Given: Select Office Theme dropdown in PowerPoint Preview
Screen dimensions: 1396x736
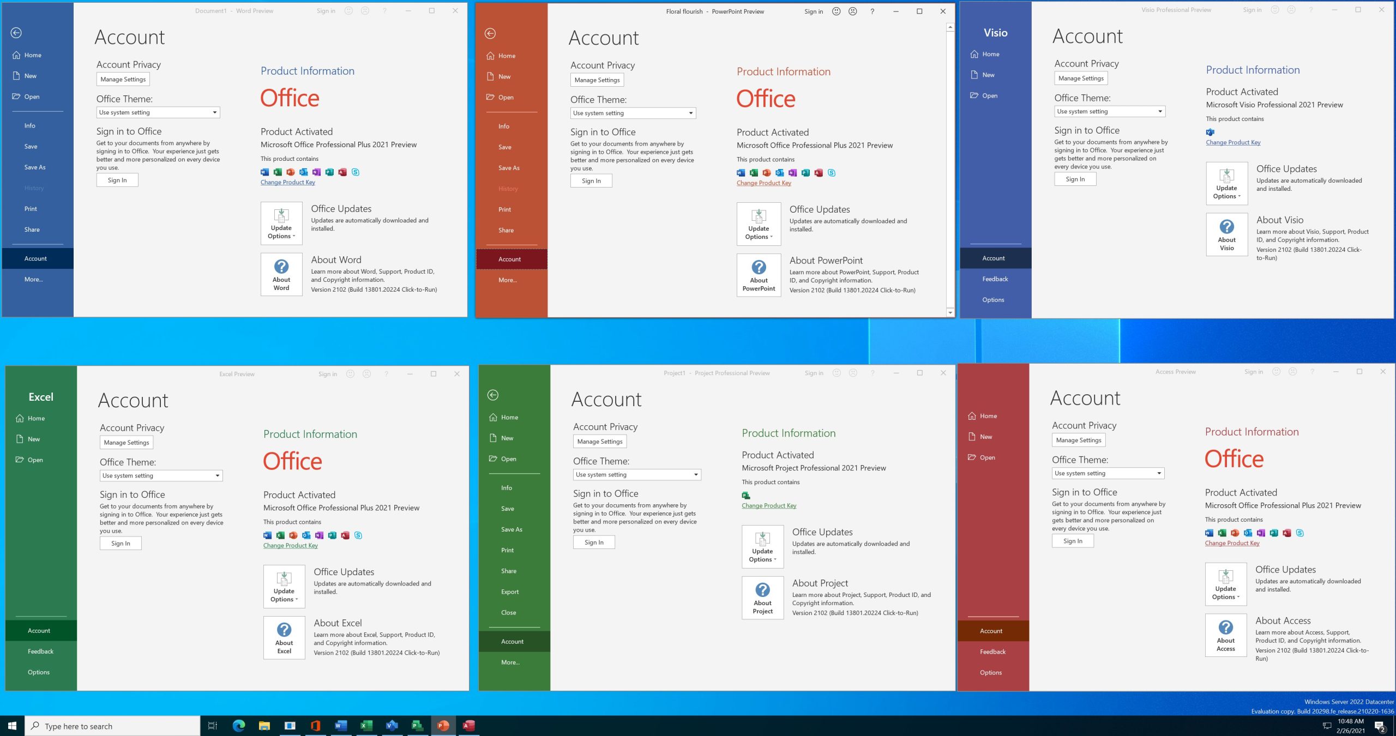Looking at the screenshot, I should click(x=633, y=113).
